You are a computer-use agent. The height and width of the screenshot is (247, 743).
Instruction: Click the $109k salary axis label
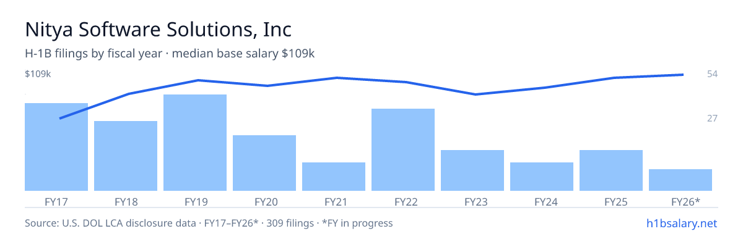38,74
